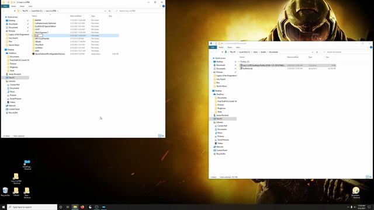Open the Recycle Bin icon on the desktop
Screen dimensions: 374x210
(x=5, y=192)
